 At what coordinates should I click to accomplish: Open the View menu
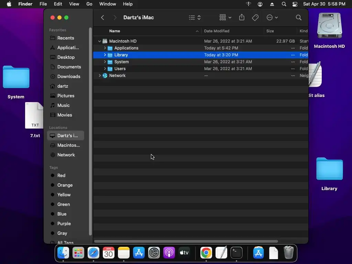click(74, 4)
